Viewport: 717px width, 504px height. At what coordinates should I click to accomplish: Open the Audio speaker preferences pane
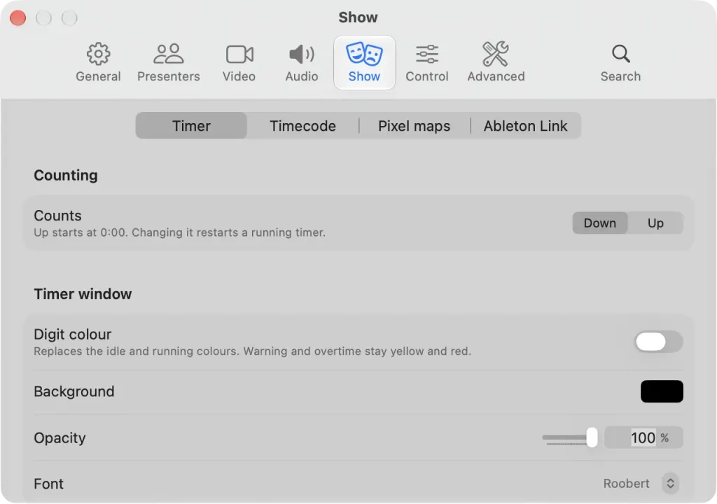pyautogui.click(x=302, y=63)
